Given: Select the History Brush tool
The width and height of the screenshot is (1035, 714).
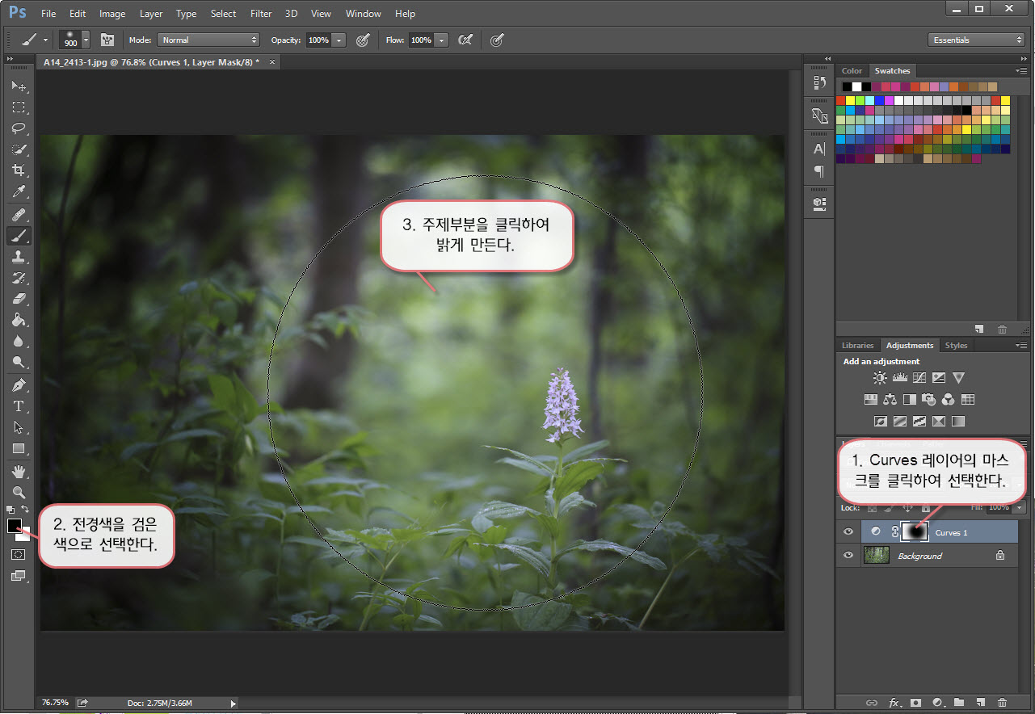Looking at the screenshot, I should coord(19,278).
